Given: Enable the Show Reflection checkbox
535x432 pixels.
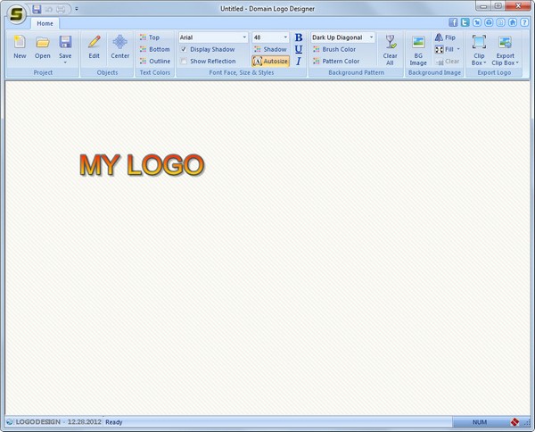Looking at the screenshot, I should [184, 61].
